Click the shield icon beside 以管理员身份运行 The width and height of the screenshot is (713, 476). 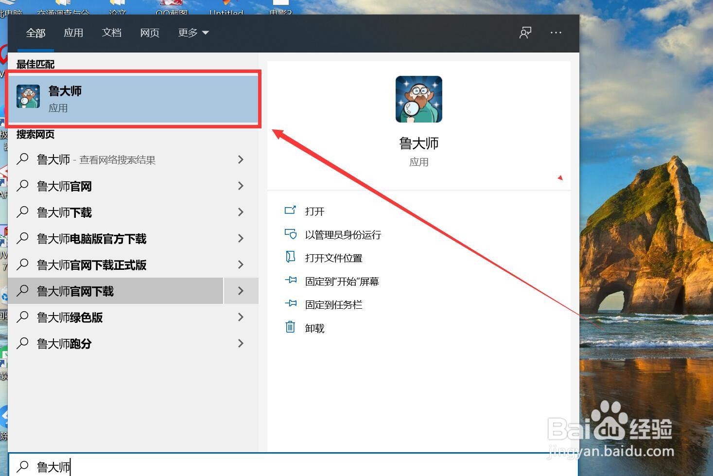pos(290,234)
